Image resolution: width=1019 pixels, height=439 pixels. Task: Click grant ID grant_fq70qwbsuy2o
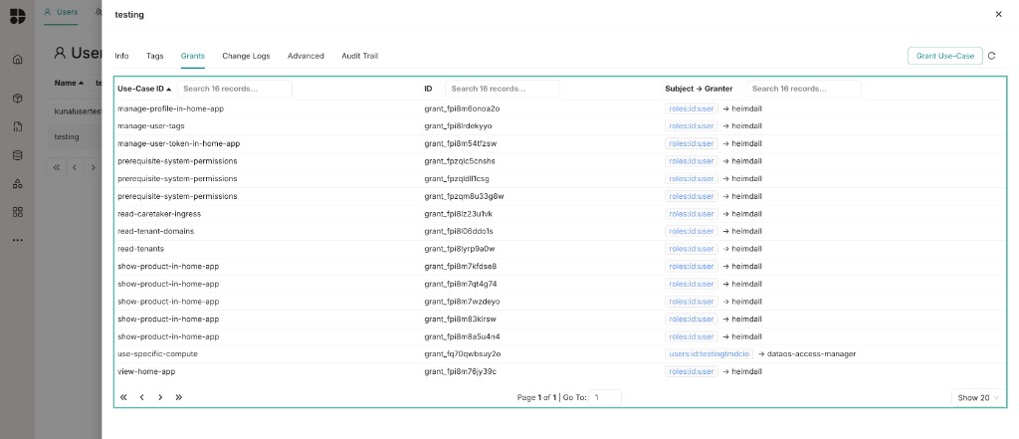point(463,354)
